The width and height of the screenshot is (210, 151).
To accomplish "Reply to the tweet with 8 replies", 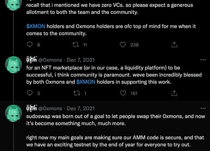I will coord(30,45).
